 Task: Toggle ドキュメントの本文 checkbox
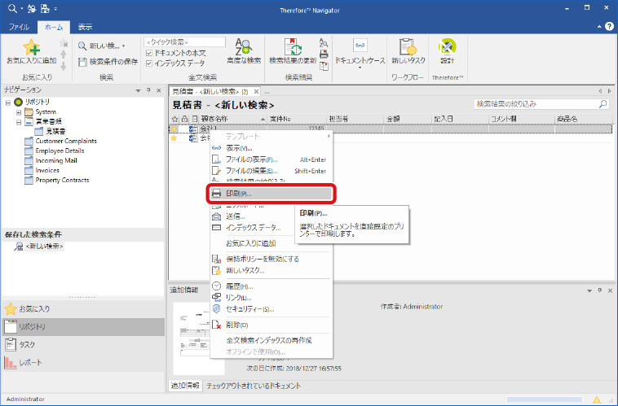pos(148,52)
